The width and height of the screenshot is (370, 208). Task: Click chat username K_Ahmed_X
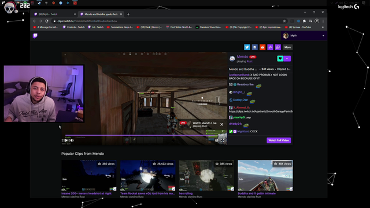click(x=242, y=107)
